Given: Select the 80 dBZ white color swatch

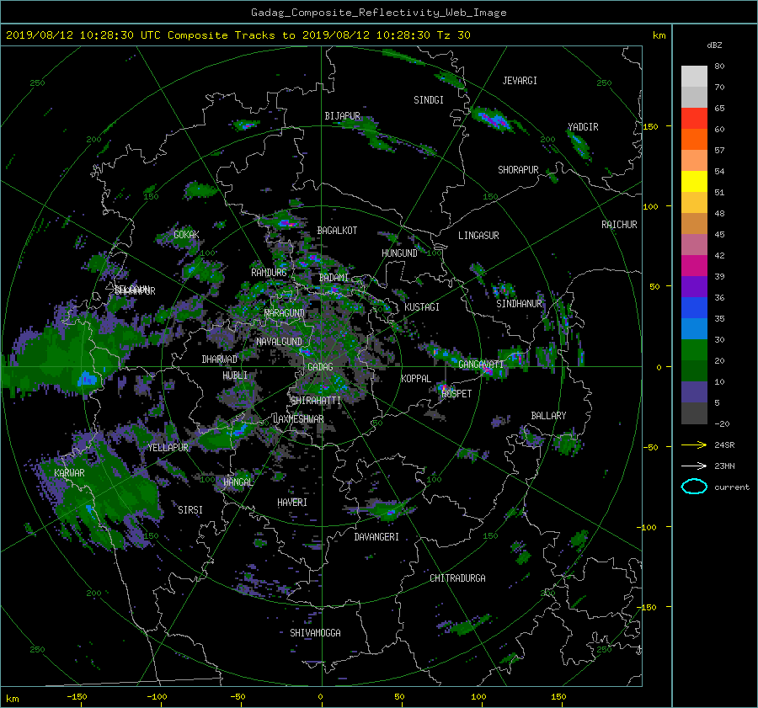Looking at the screenshot, I should pos(694,76).
